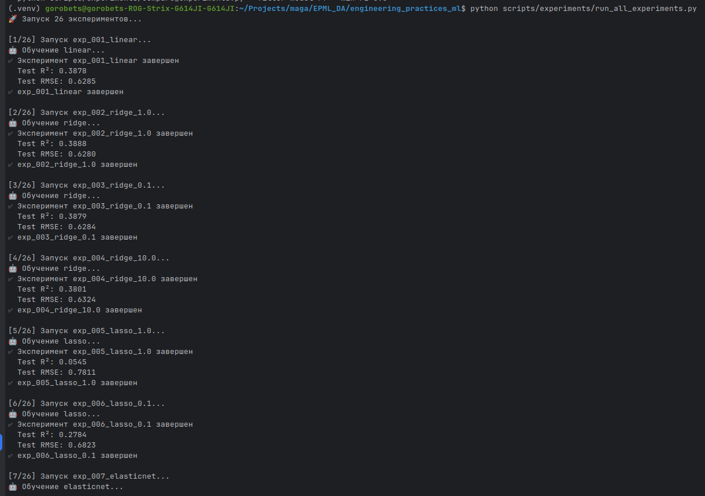Click checkmark before Эксперимент exp_001_linear завершен
The image size is (705, 496).
pyautogui.click(x=11, y=61)
